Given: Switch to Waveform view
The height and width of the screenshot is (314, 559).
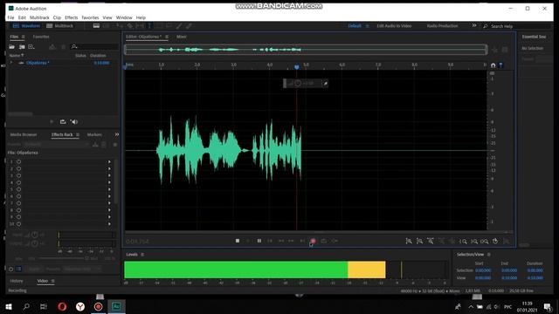Looking at the screenshot, I should 27,26.
